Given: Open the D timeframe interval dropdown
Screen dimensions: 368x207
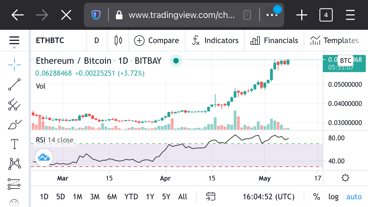Looking at the screenshot, I should coord(97,41).
